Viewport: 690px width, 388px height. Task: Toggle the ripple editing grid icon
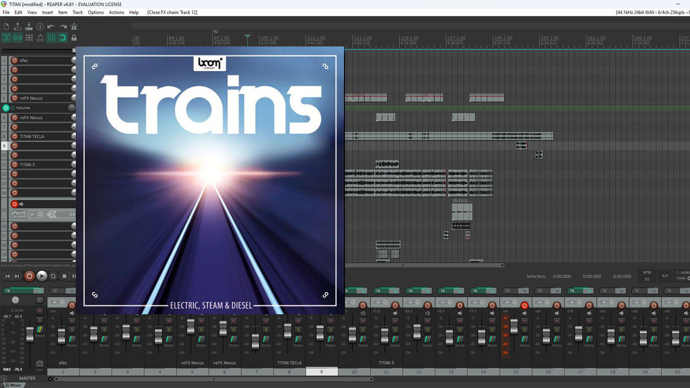[29, 37]
